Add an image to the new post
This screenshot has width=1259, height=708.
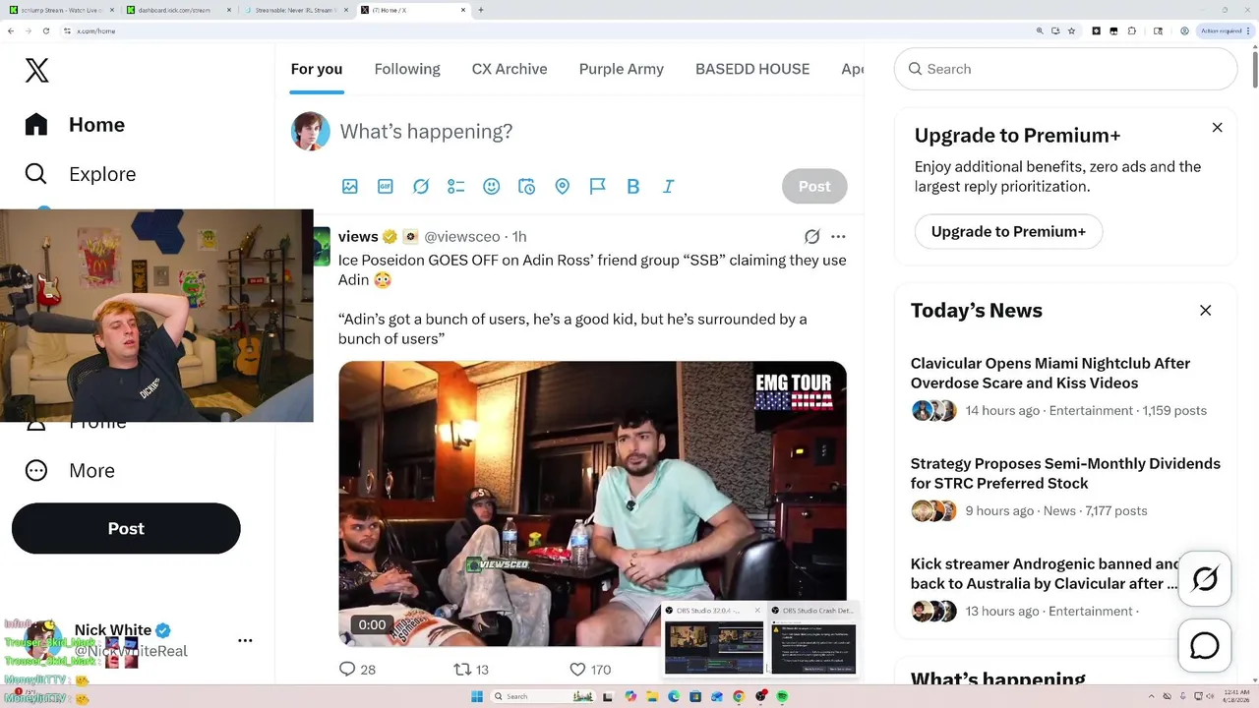[x=349, y=186]
